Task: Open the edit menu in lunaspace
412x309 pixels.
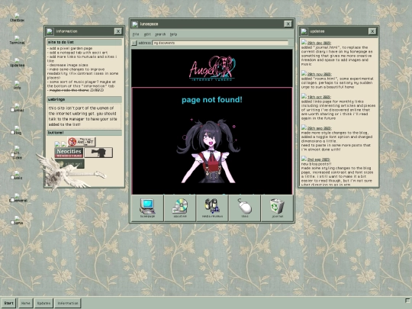Action: 147,34
